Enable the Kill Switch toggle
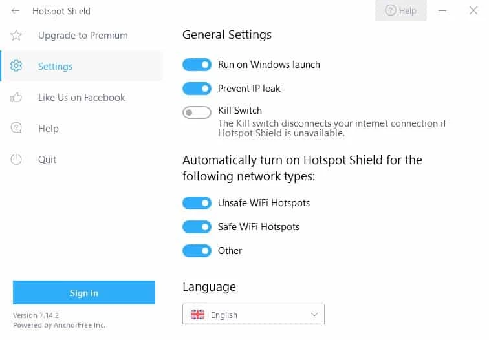Image resolution: width=489 pixels, height=340 pixels. click(x=197, y=112)
